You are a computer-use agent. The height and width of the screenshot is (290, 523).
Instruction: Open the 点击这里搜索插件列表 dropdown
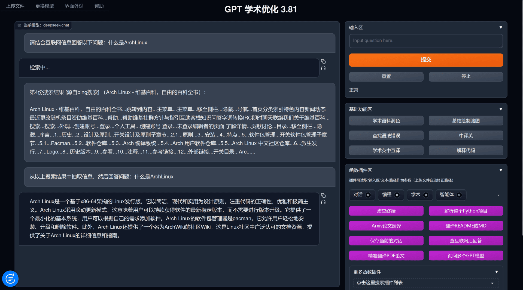tap(426, 283)
